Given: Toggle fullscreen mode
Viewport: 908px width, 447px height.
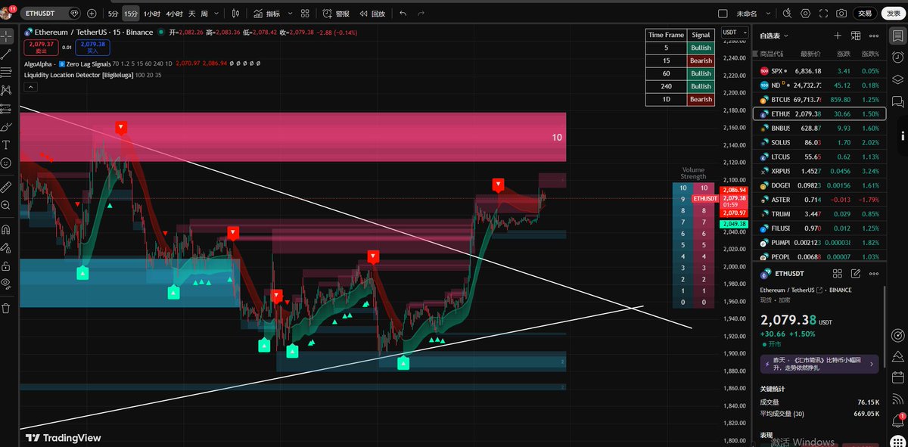Looking at the screenshot, I should [823, 14].
